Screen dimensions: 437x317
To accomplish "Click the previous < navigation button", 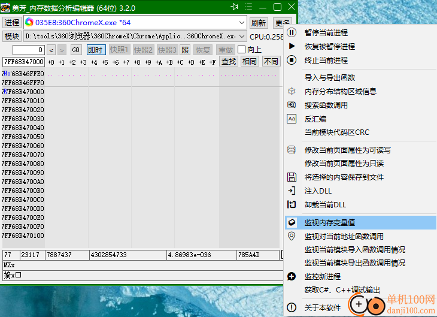I will pos(51,50).
